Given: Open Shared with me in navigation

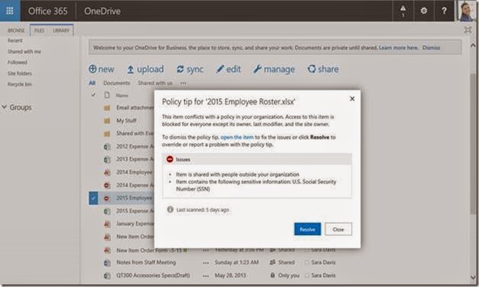Looking at the screenshot, I should click(24, 52).
